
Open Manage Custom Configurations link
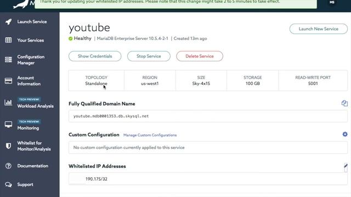pyautogui.click(x=150, y=135)
